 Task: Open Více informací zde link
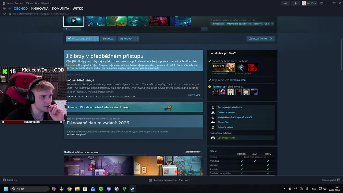click(x=149, y=68)
